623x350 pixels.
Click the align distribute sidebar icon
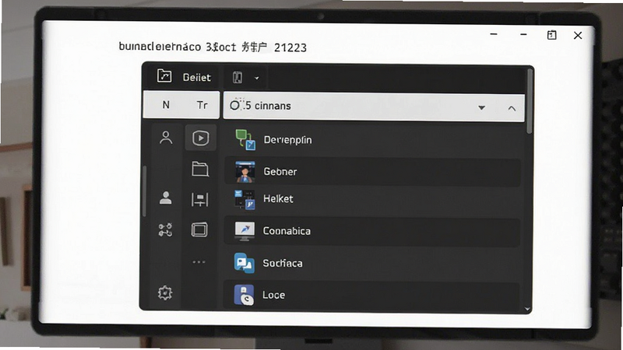199,200
